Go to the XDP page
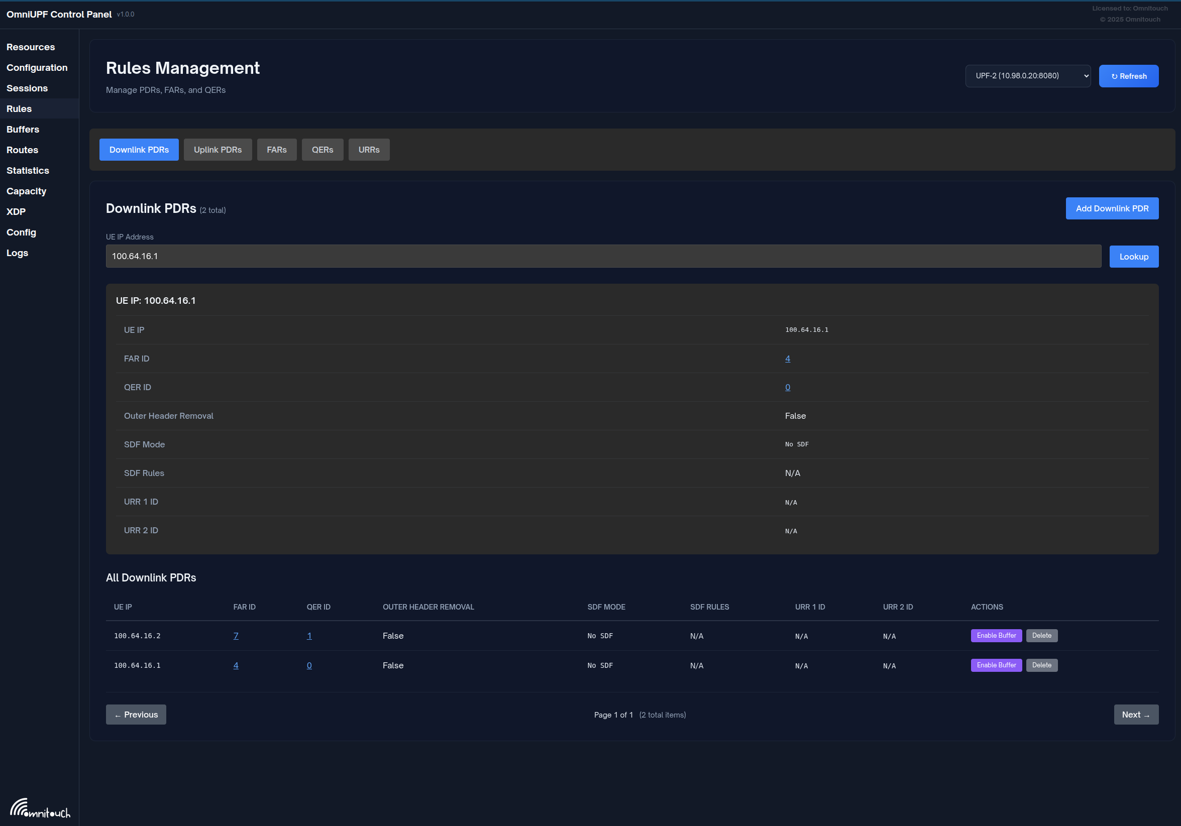 click(16, 211)
